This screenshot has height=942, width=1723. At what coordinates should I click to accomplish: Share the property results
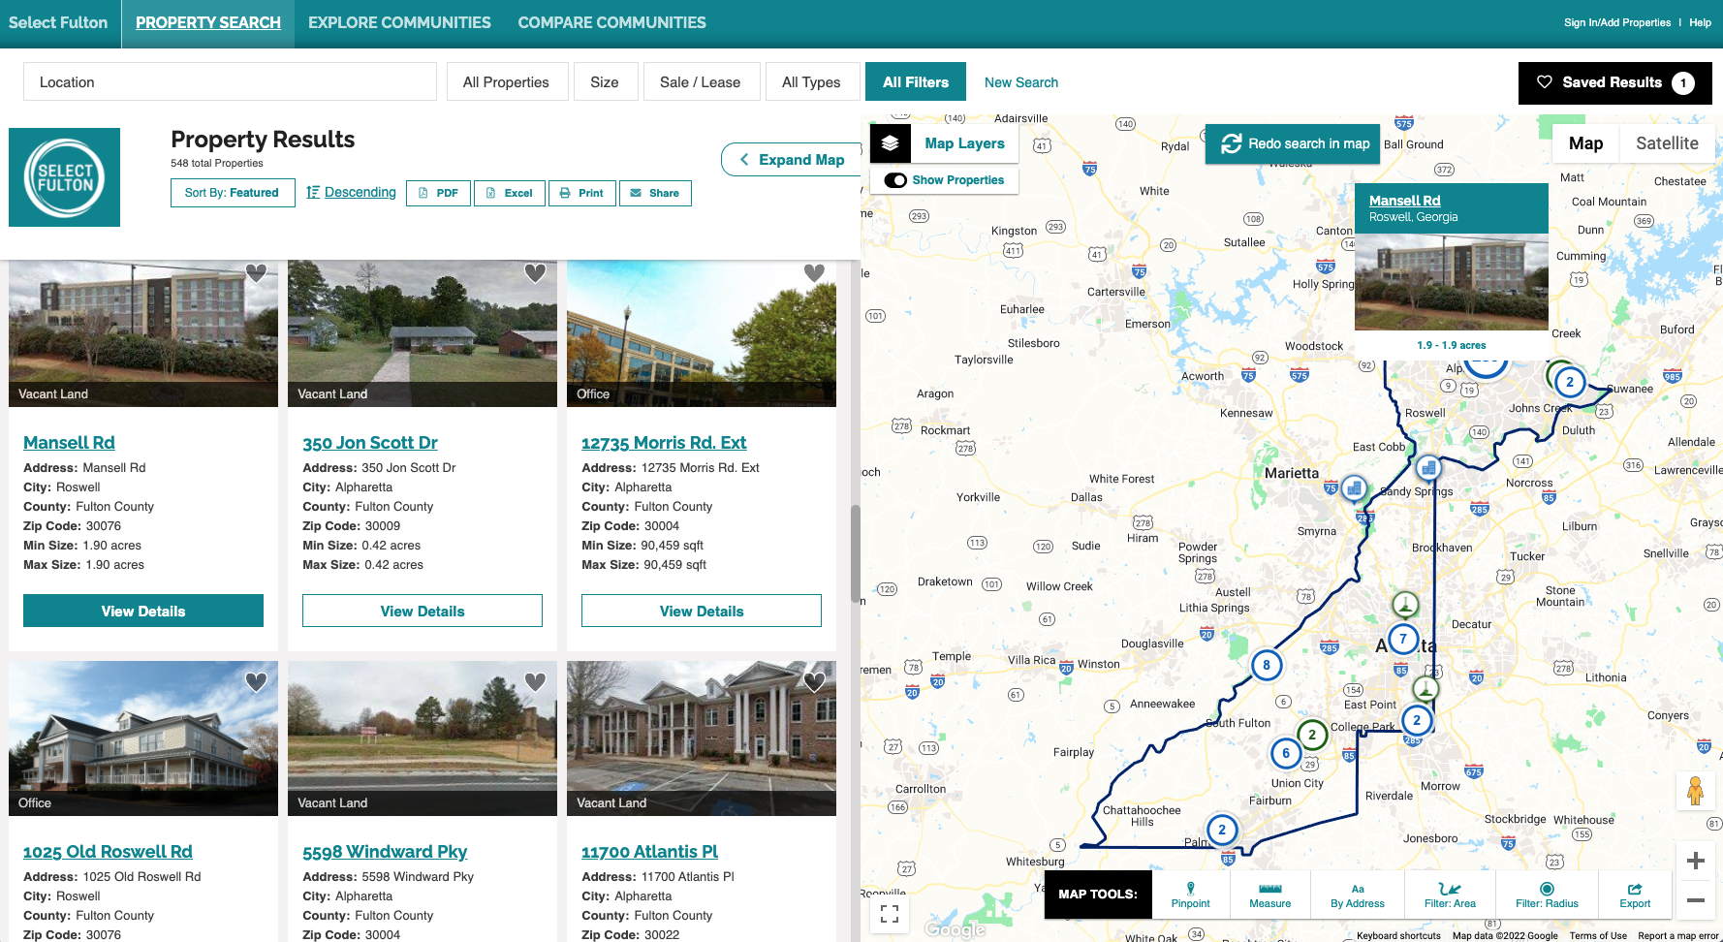pyautogui.click(x=655, y=193)
